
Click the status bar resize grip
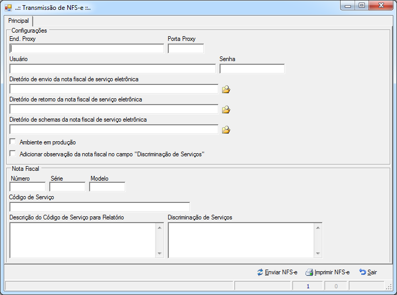[x=389, y=286]
